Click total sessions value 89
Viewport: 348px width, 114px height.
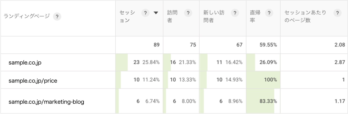(x=156, y=45)
